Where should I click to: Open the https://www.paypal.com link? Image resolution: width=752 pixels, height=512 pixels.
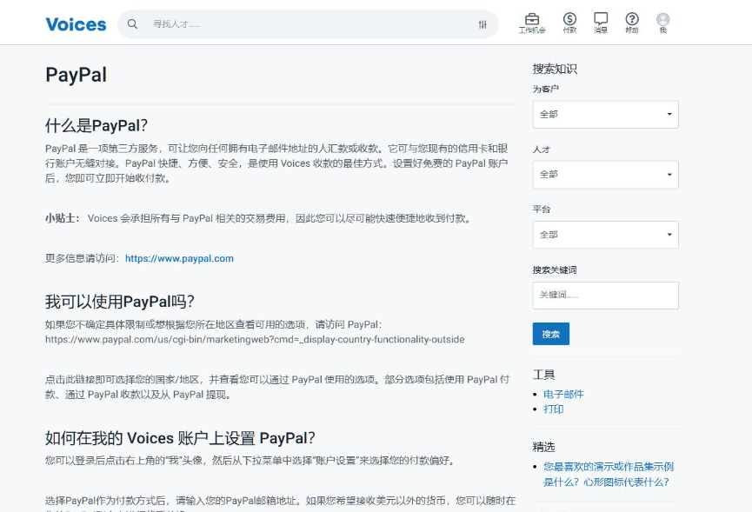(179, 258)
